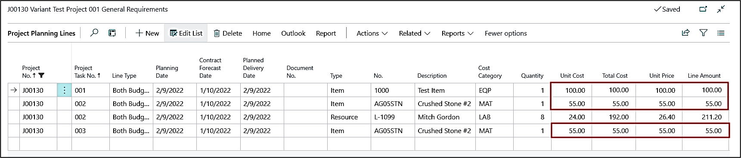The width and height of the screenshot is (741, 158).
Task: Click quantity 8 in Mitch Gordon row
Action: coord(532,117)
